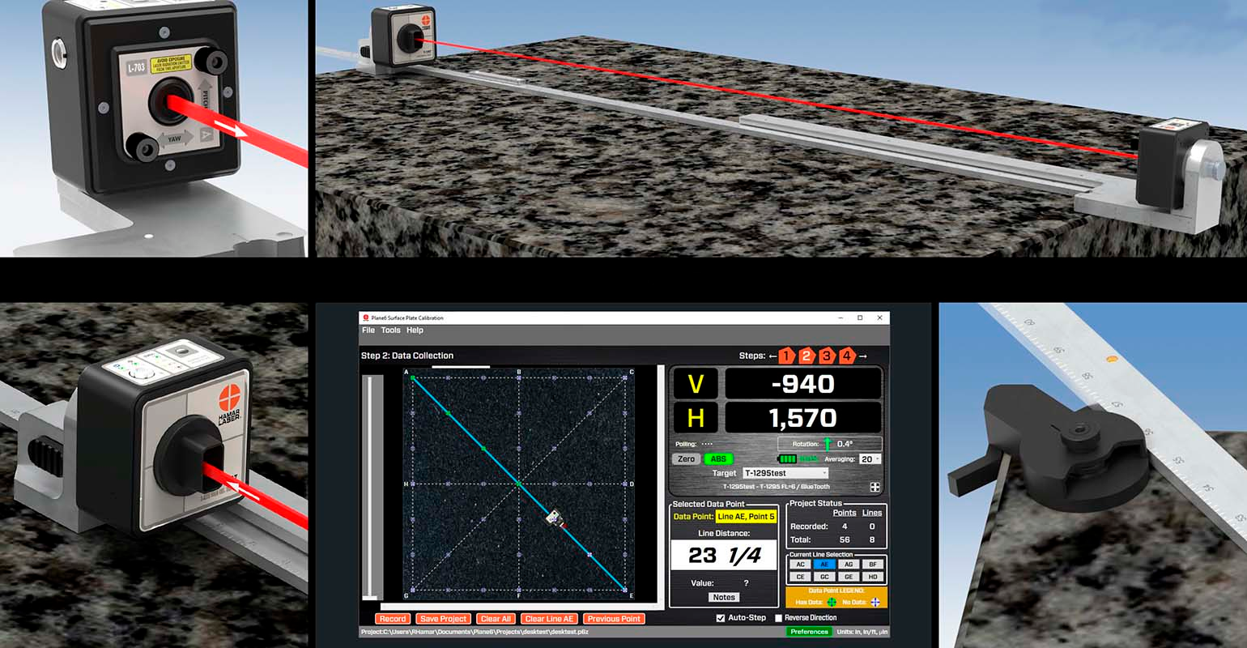
Task: Open the Tools menu
Action: [389, 330]
